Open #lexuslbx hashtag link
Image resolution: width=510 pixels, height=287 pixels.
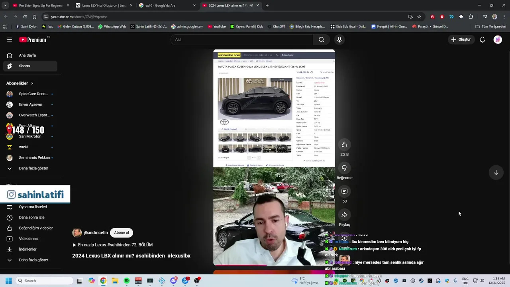click(x=179, y=256)
